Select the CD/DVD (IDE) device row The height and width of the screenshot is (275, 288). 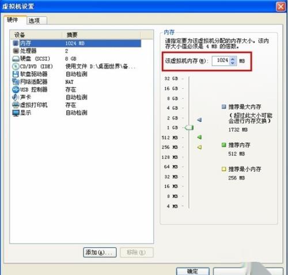pos(77,66)
